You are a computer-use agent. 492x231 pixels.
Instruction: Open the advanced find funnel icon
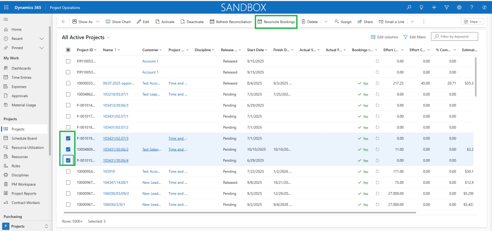[x=447, y=7]
